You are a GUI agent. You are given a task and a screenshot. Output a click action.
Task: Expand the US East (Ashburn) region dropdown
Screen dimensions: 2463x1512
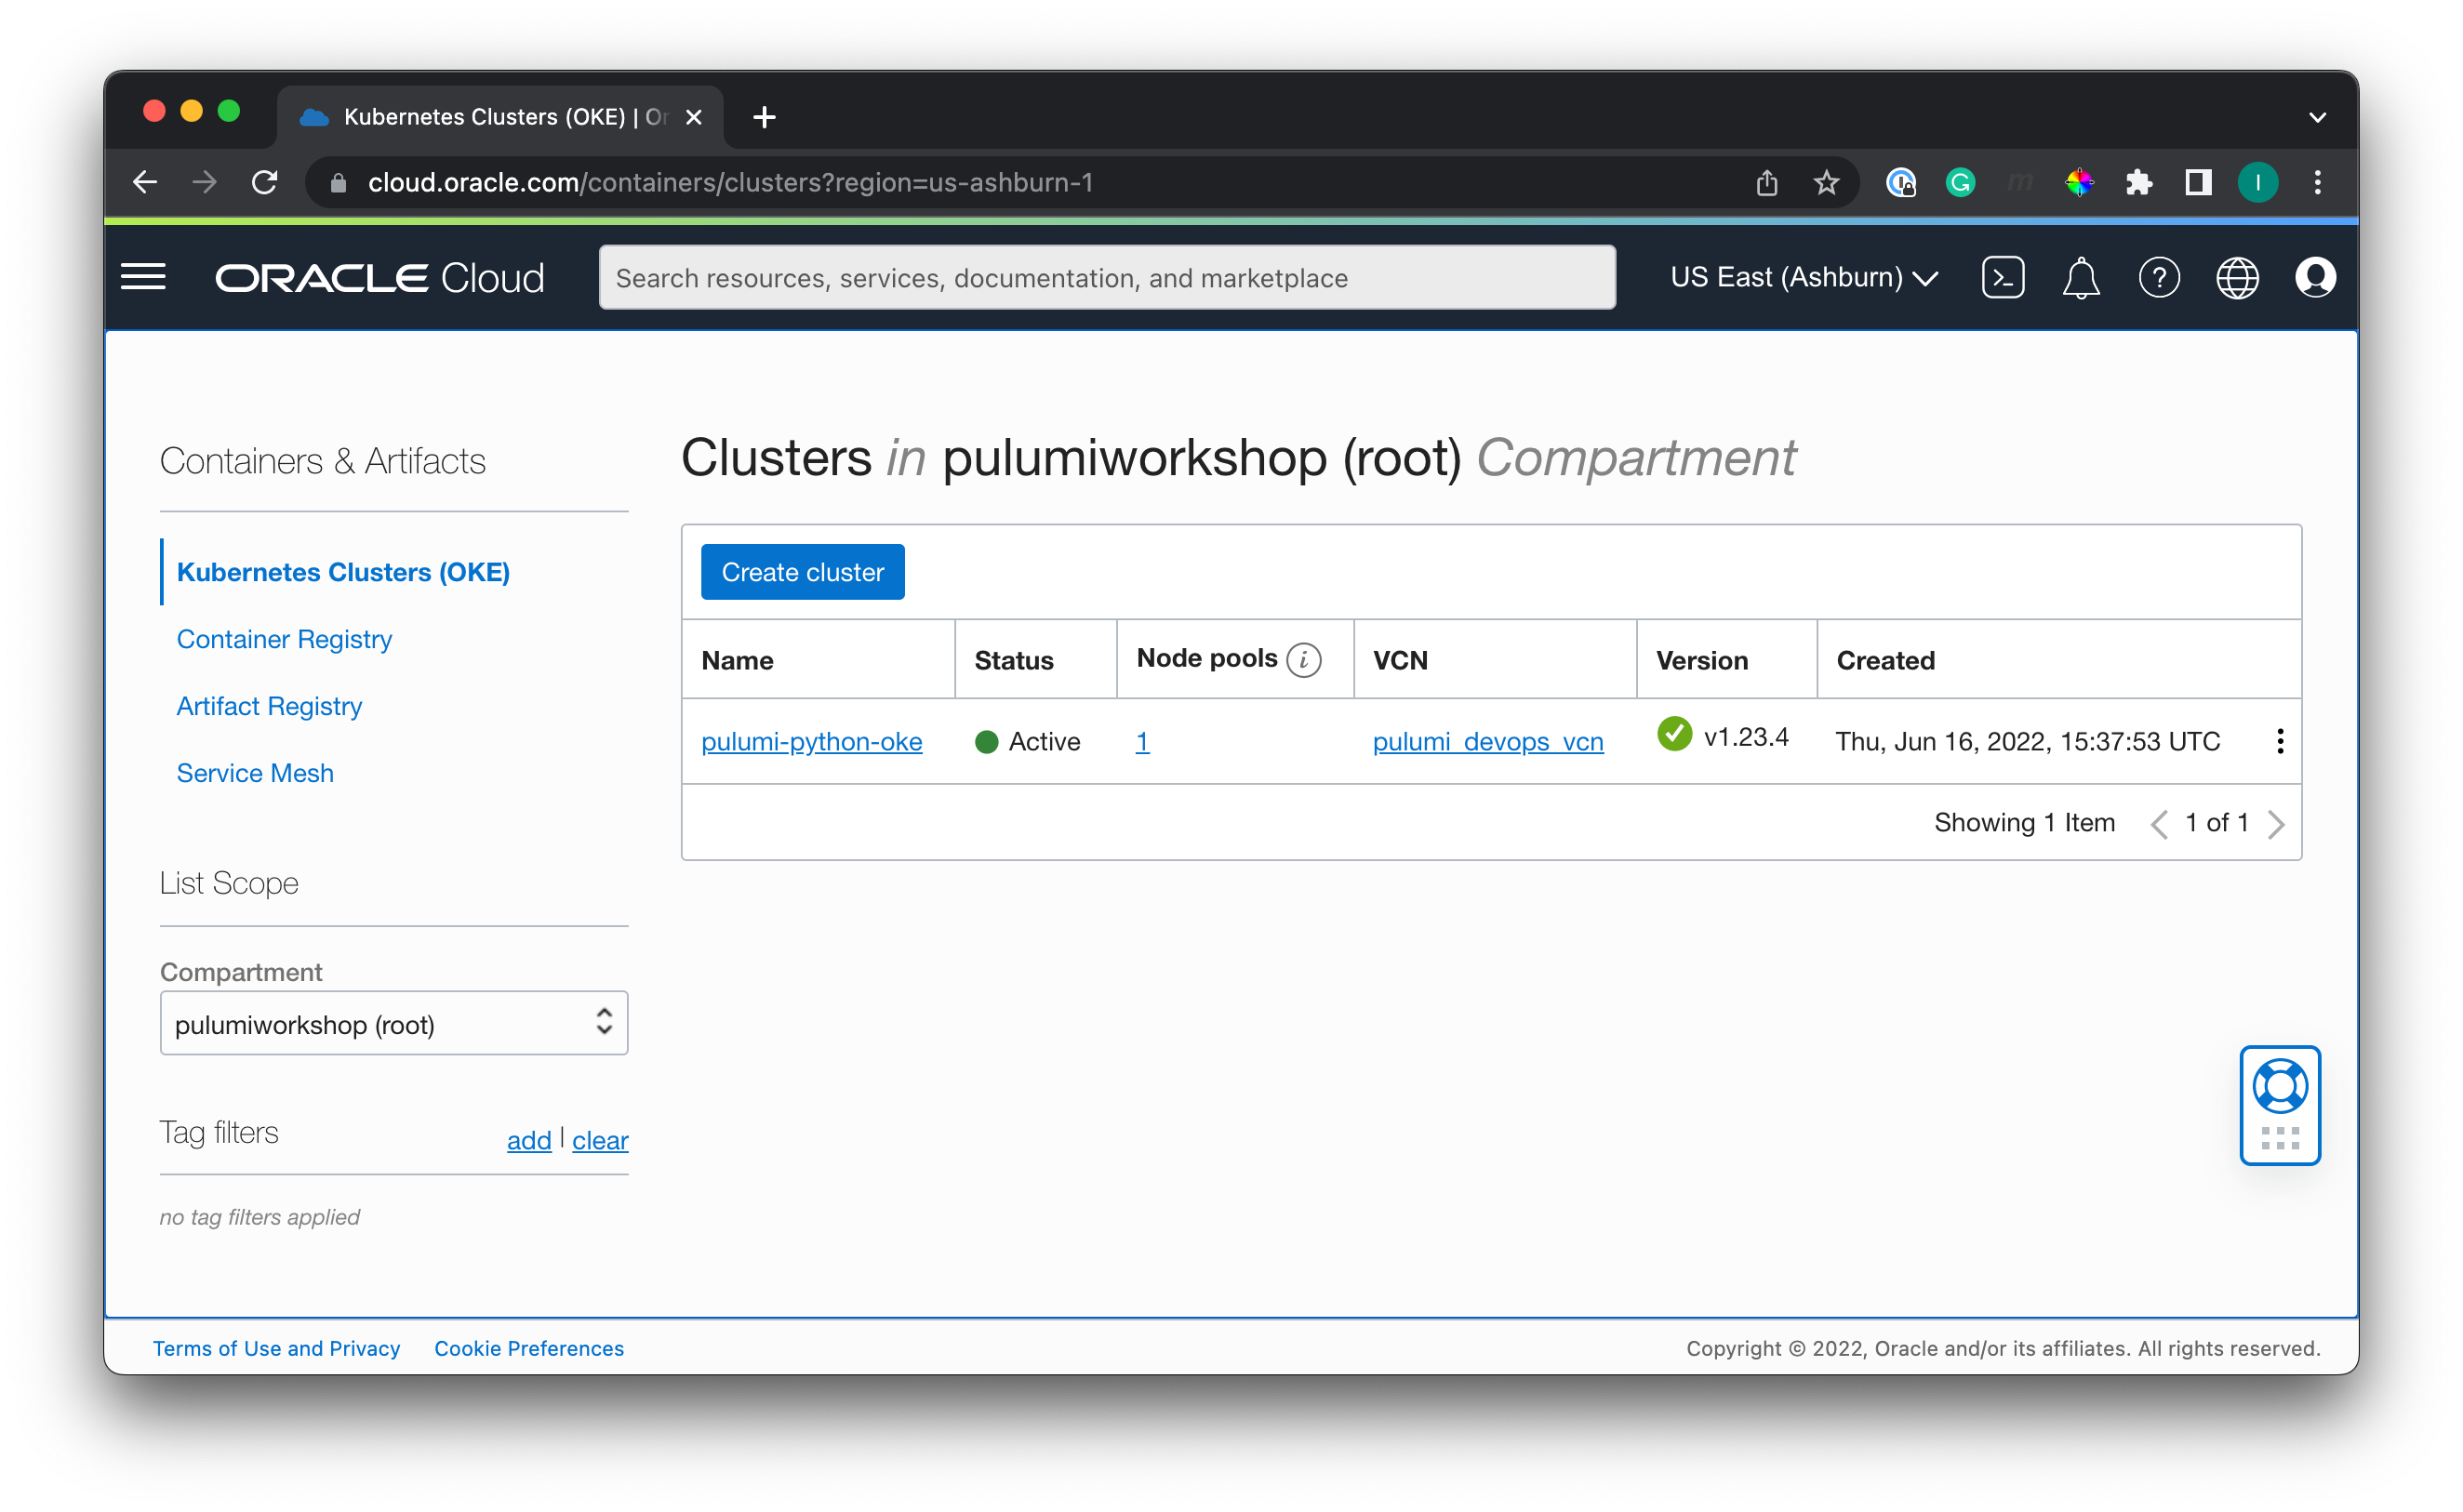(x=1804, y=277)
